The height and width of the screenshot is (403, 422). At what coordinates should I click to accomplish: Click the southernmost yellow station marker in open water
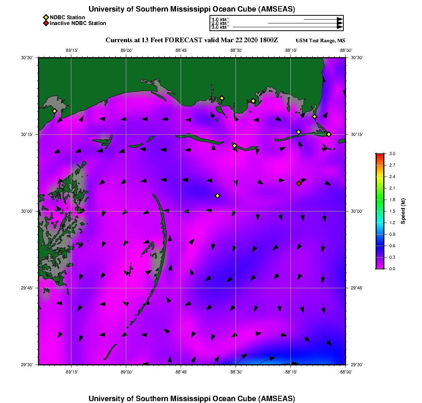[218, 196]
